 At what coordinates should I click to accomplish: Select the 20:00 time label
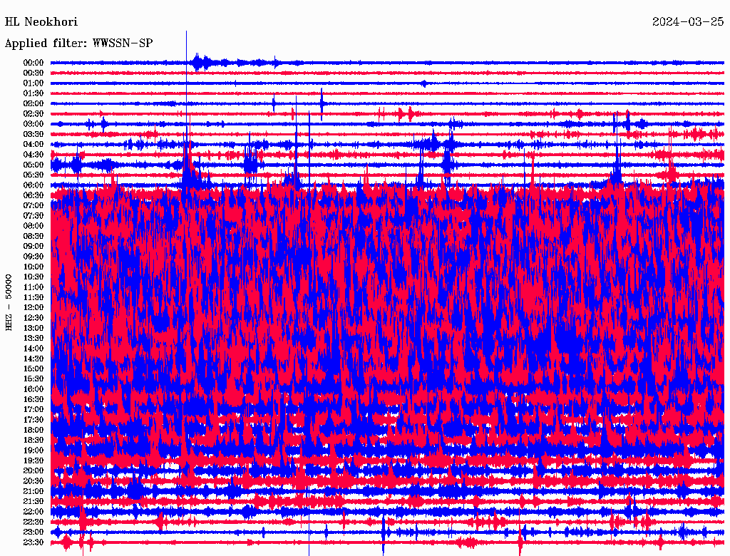[34, 471]
